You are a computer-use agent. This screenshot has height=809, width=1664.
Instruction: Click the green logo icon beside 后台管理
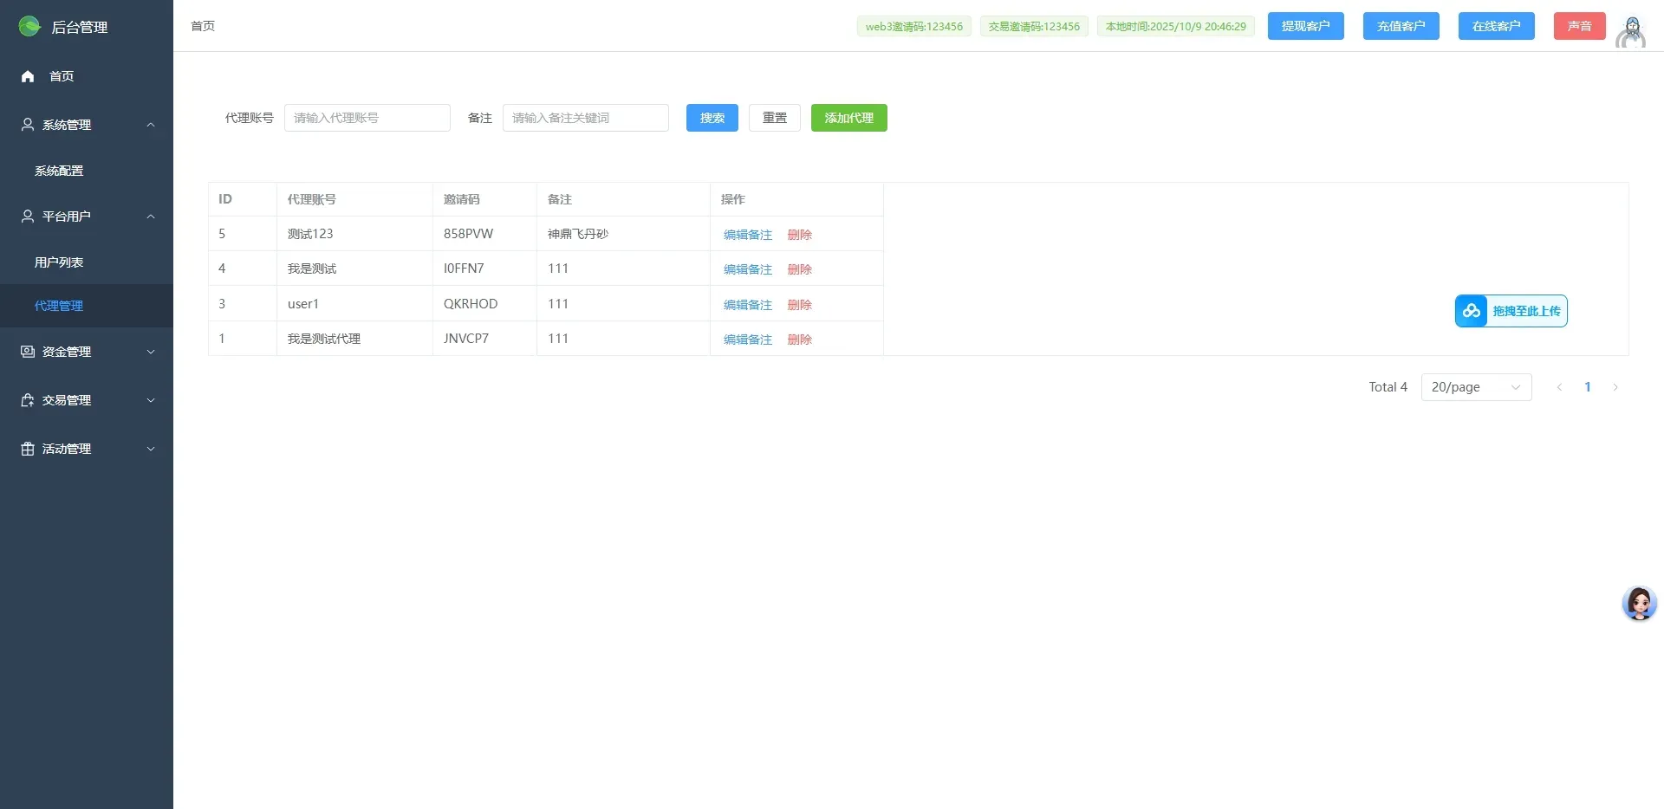[x=29, y=27]
